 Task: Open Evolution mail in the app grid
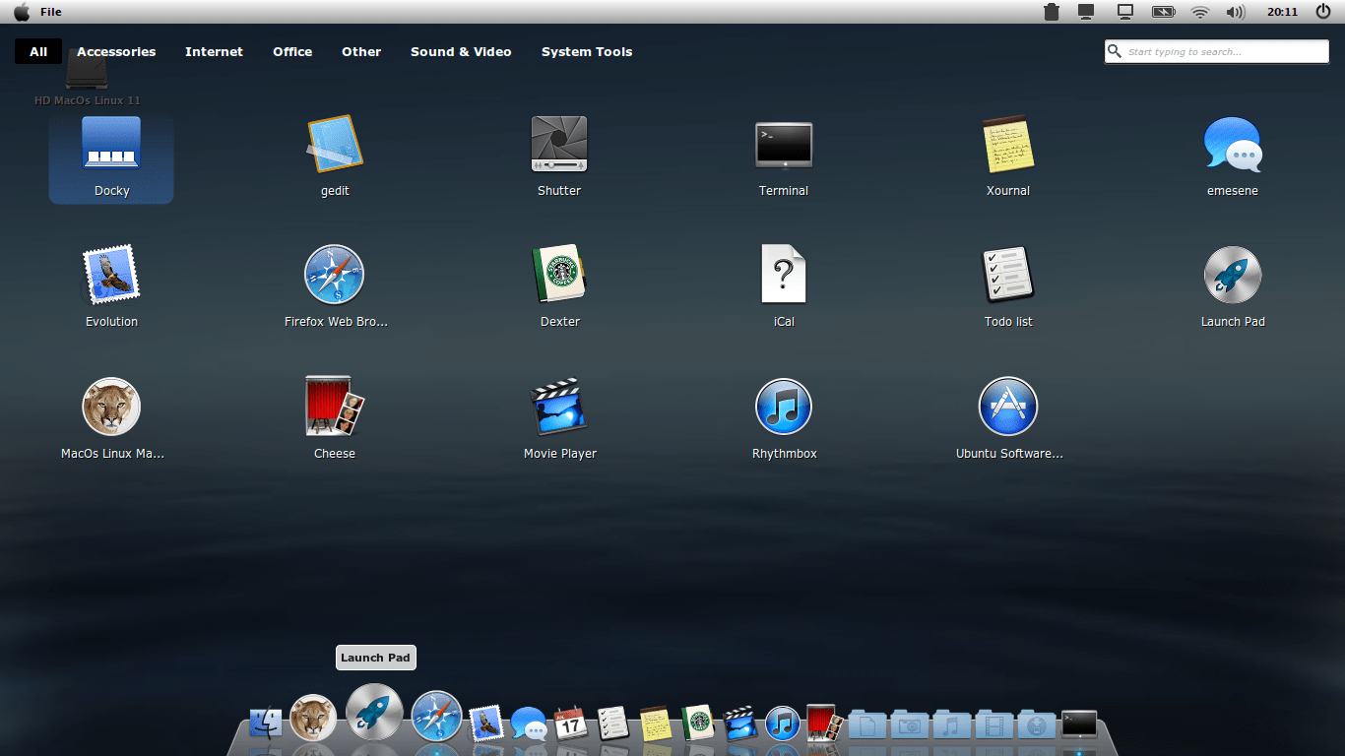(111, 287)
